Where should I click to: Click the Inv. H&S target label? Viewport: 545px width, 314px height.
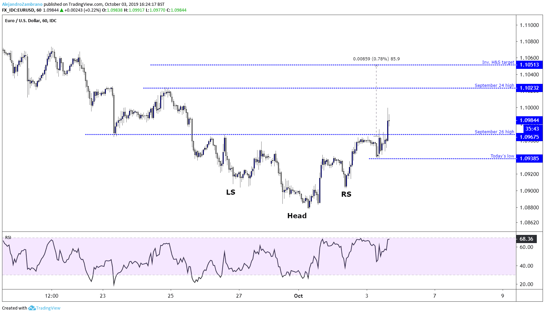coord(498,62)
